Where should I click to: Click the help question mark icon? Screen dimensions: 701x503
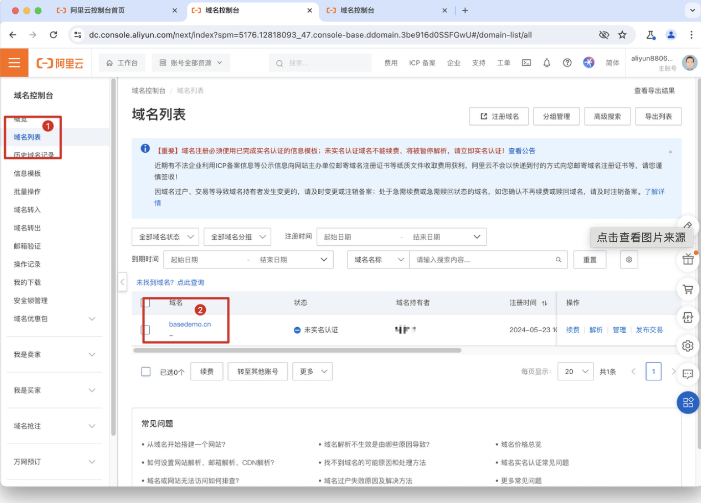click(567, 63)
